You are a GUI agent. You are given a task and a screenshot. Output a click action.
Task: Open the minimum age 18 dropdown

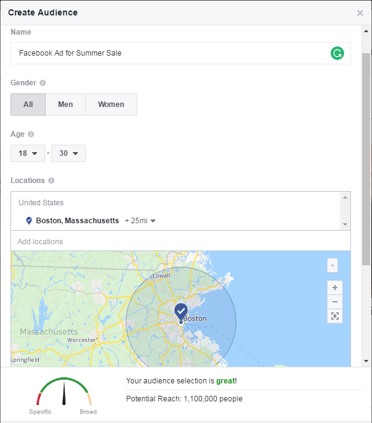coord(28,153)
